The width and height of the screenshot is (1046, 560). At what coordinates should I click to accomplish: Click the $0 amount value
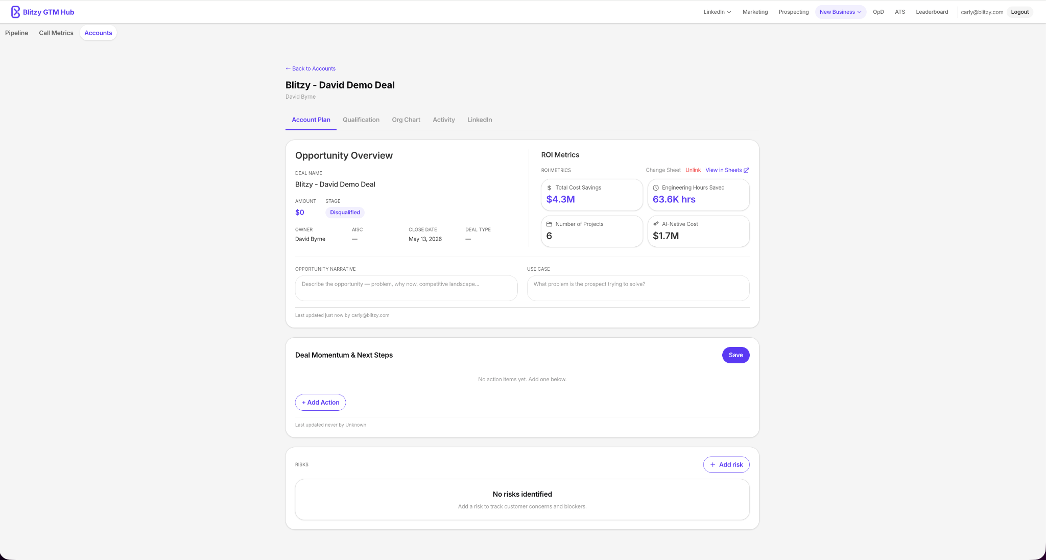[x=299, y=213]
